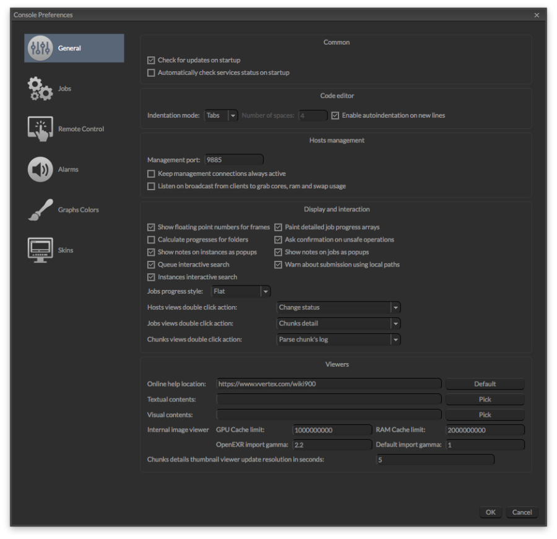Disable check for updates on startup
This screenshot has height=539, width=557.
click(151, 60)
